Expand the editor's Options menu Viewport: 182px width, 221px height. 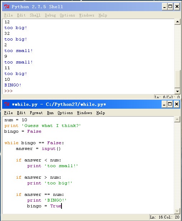click(x=65, y=113)
